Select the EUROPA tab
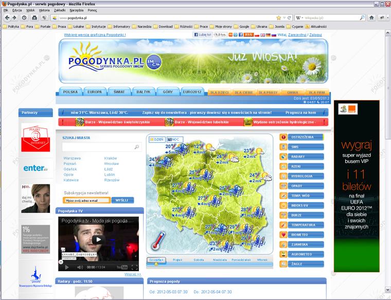391x300 pixels. click(x=95, y=92)
